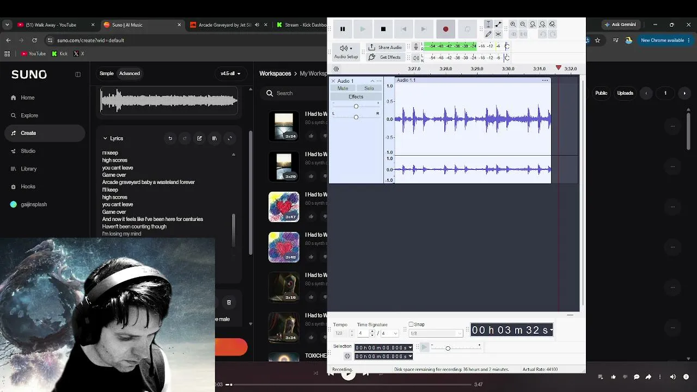Stop the Audacity recording

click(x=383, y=29)
